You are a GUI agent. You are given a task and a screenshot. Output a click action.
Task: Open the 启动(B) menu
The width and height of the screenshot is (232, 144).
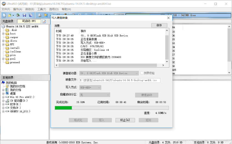coord(30,9)
